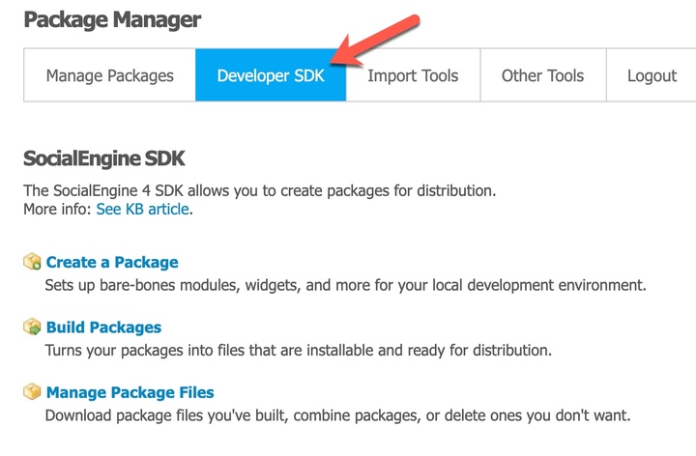Go to Manage Package Files link
Image resolution: width=696 pixels, height=456 pixels.
coord(130,392)
